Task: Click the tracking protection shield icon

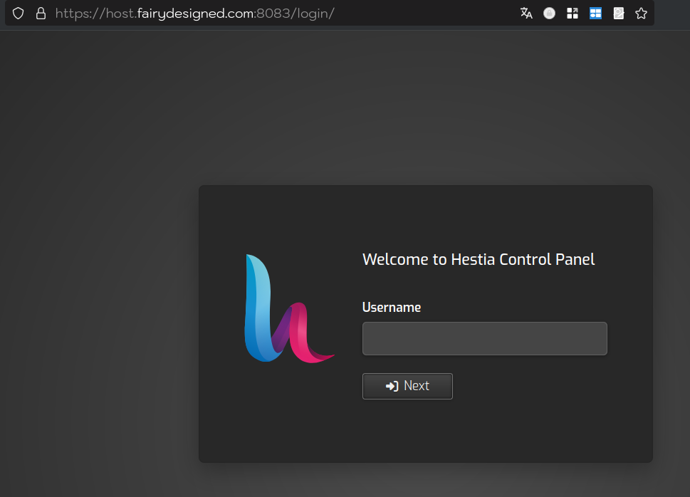Action: pos(18,14)
